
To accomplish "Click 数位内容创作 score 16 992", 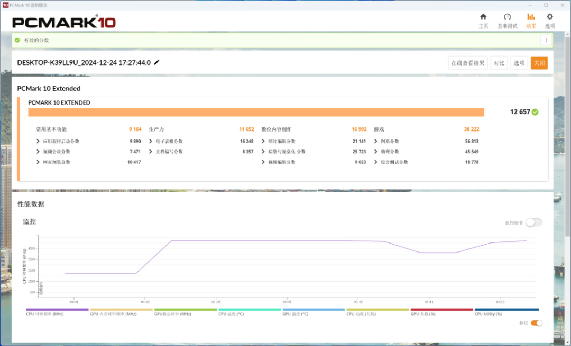I will pos(359,129).
